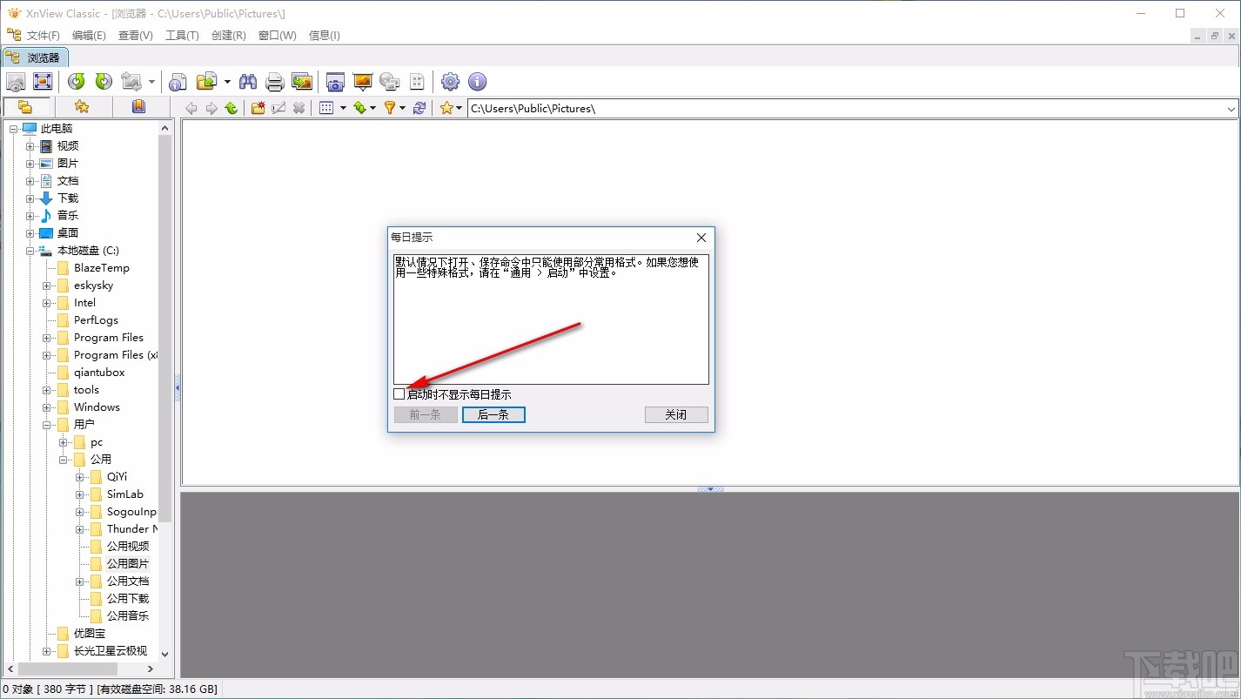Switch to the favorites star panel tab

82,107
